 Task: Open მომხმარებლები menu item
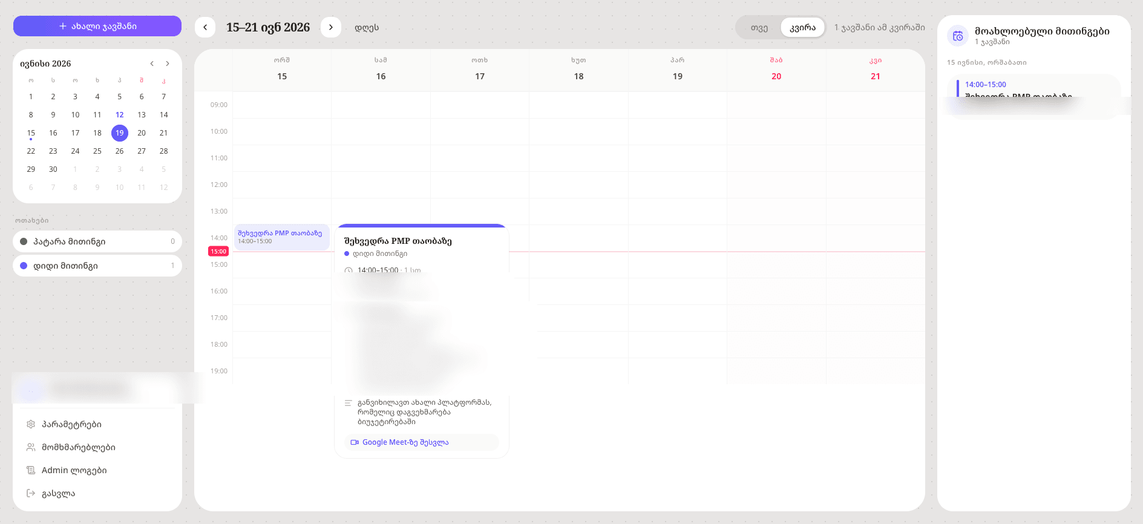[x=97, y=447]
